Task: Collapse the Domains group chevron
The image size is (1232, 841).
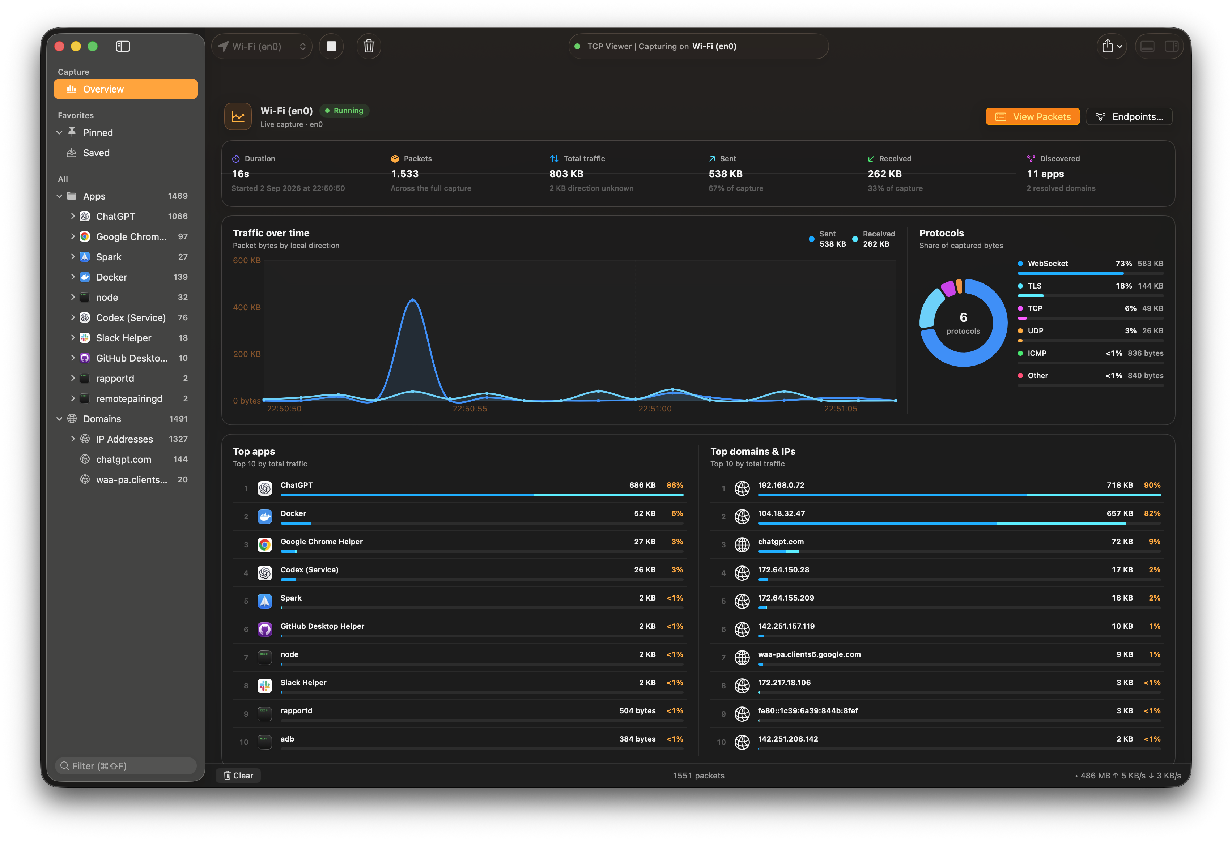Action: click(x=59, y=419)
